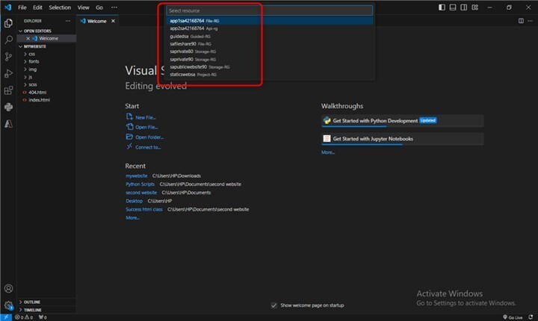This screenshot has height=321, width=538.
Task: Toggle the secondary side bar layout icon
Action: (x=464, y=7)
